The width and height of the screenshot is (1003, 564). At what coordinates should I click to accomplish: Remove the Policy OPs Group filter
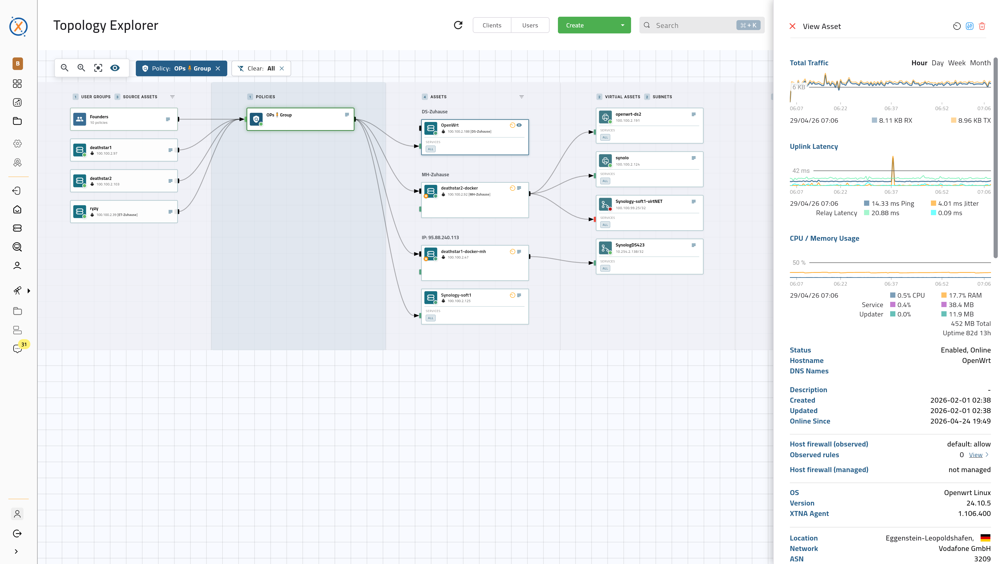click(218, 68)
